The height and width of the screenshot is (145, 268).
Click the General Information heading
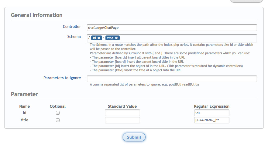37,15
